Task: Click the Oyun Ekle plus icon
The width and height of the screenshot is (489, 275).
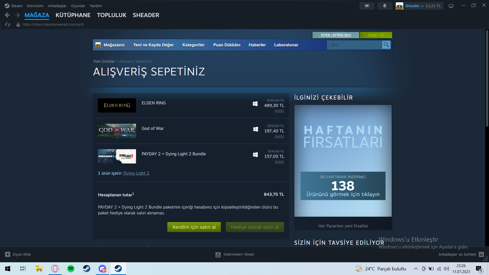Action: (x=8, y=254)
